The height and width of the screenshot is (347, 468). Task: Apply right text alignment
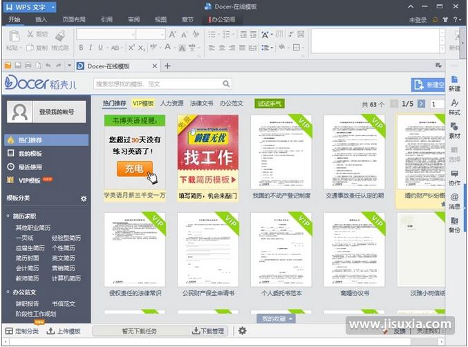tap(232, 48)
